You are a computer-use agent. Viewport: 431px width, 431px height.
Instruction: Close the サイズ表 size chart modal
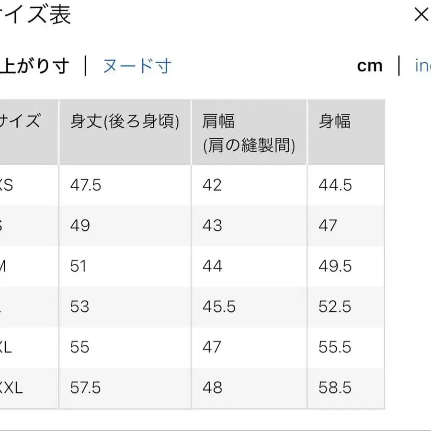click(421, 15)
